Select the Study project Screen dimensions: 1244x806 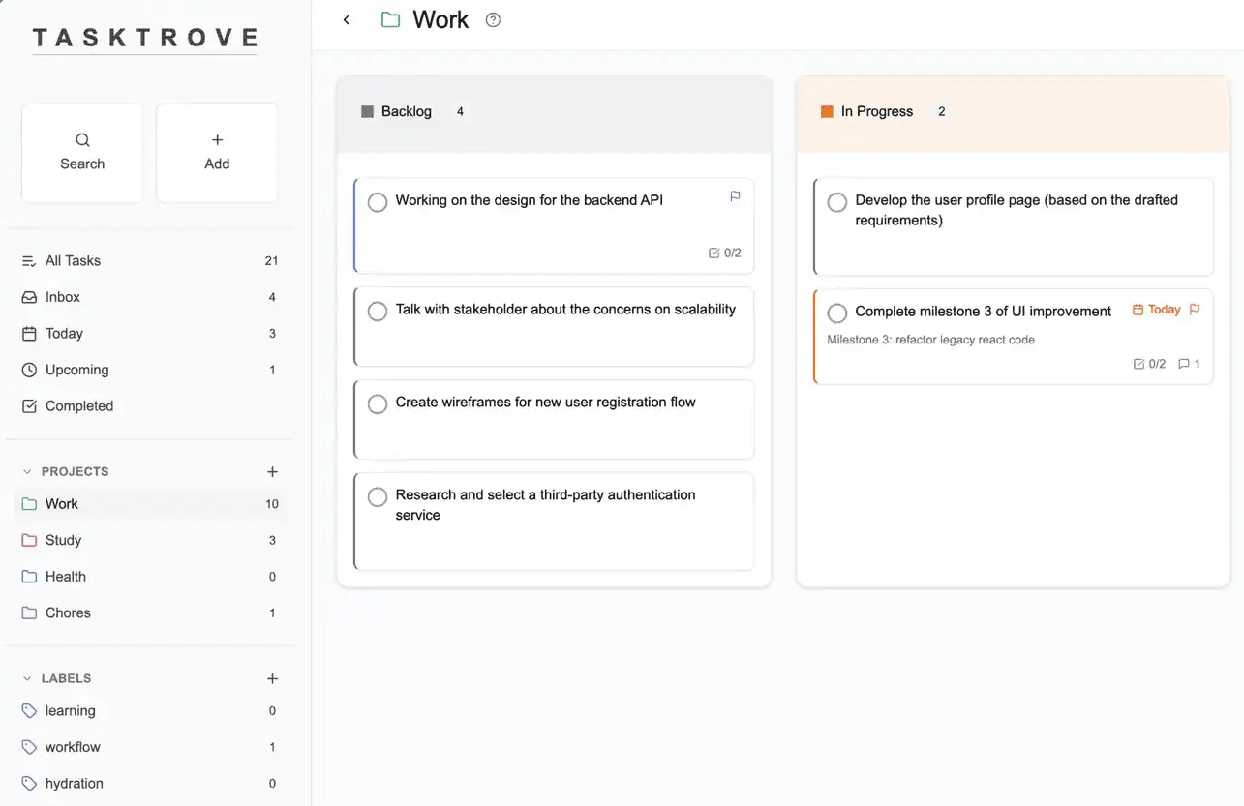click(63, 540)
